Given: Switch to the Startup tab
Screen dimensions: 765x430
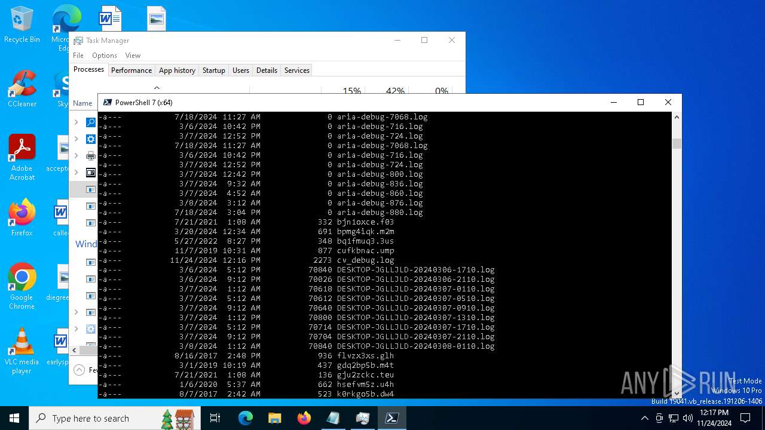Looking at the screenshot, I should pyautogui.click(x=213, y=70).
